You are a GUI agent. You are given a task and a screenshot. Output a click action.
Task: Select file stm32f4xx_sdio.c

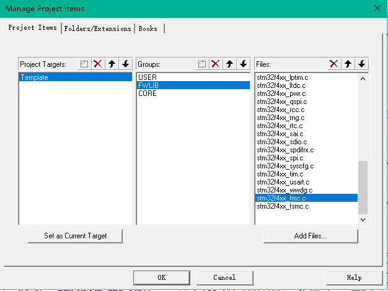[306, 142]
